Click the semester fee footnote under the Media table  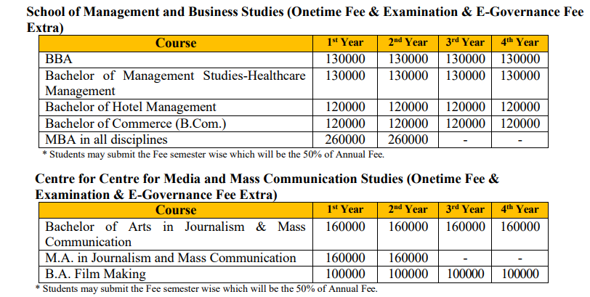click(209, 288)
